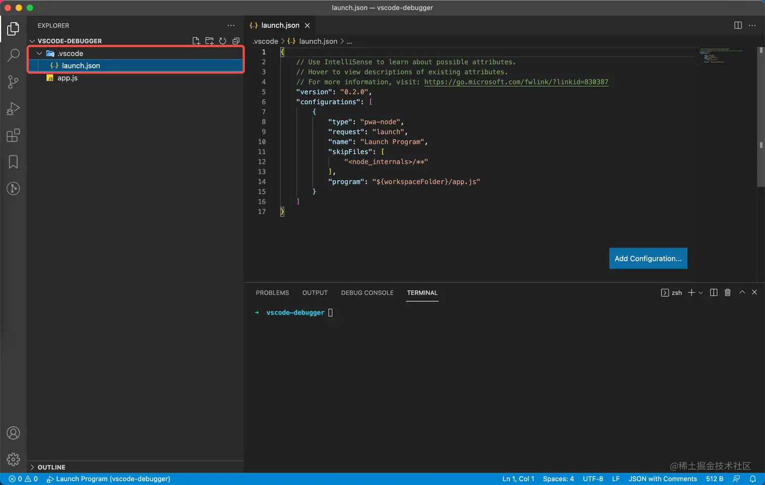Open the Accounts menu icon
Image resolution: width=765 pixels, height=485 pixels.
(x=13, y=433)
